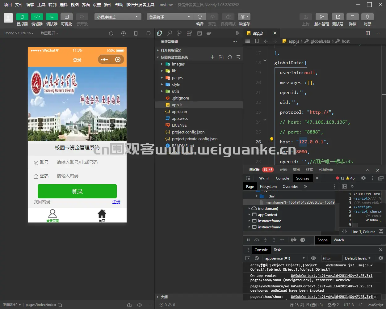Image resolution: width=386 pixels, height=309 pixels.
Task: Switch to the Watch tab
Action: point(339,240)
